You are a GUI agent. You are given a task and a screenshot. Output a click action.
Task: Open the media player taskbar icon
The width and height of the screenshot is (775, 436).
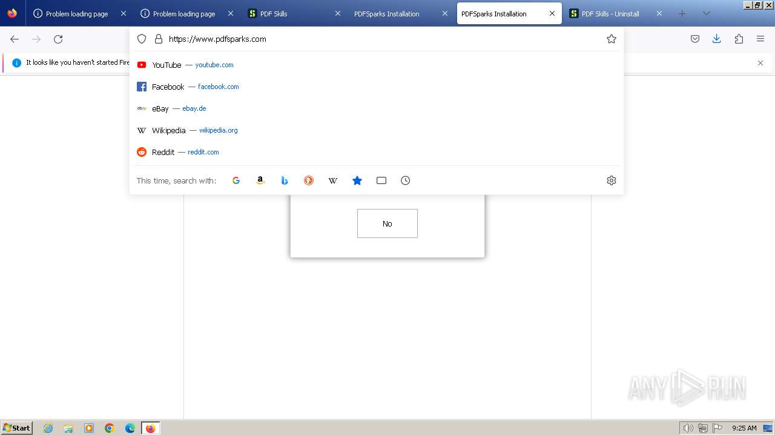coord(89,428)
